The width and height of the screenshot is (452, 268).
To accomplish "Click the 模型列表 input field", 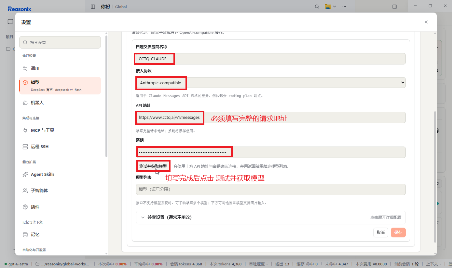I will click(271, 189).
